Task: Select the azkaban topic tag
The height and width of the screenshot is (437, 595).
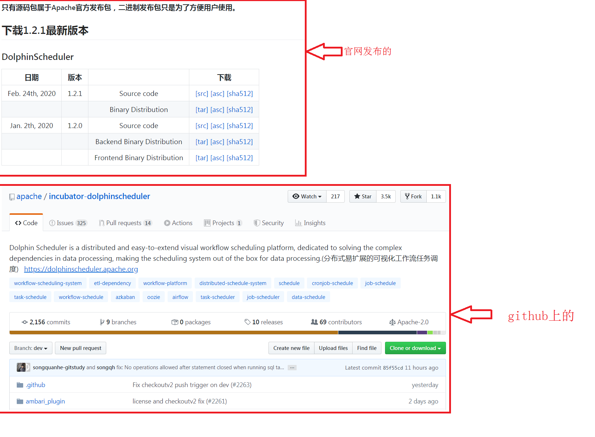Action: (x=125, y=297)
